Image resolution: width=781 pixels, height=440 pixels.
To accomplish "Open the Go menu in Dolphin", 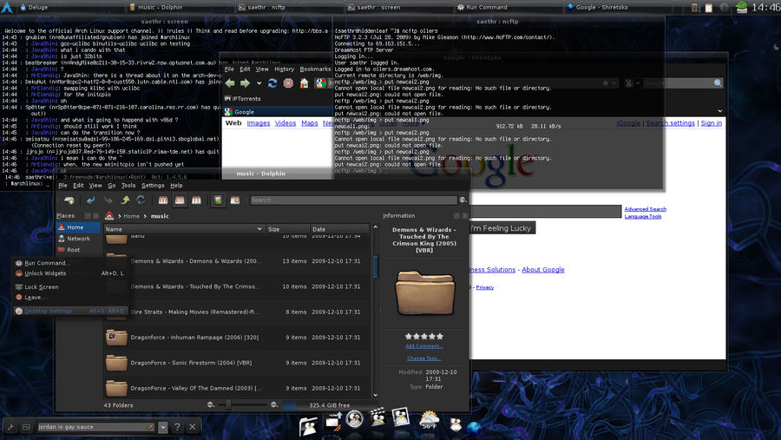I will click(x=112, y=186).
